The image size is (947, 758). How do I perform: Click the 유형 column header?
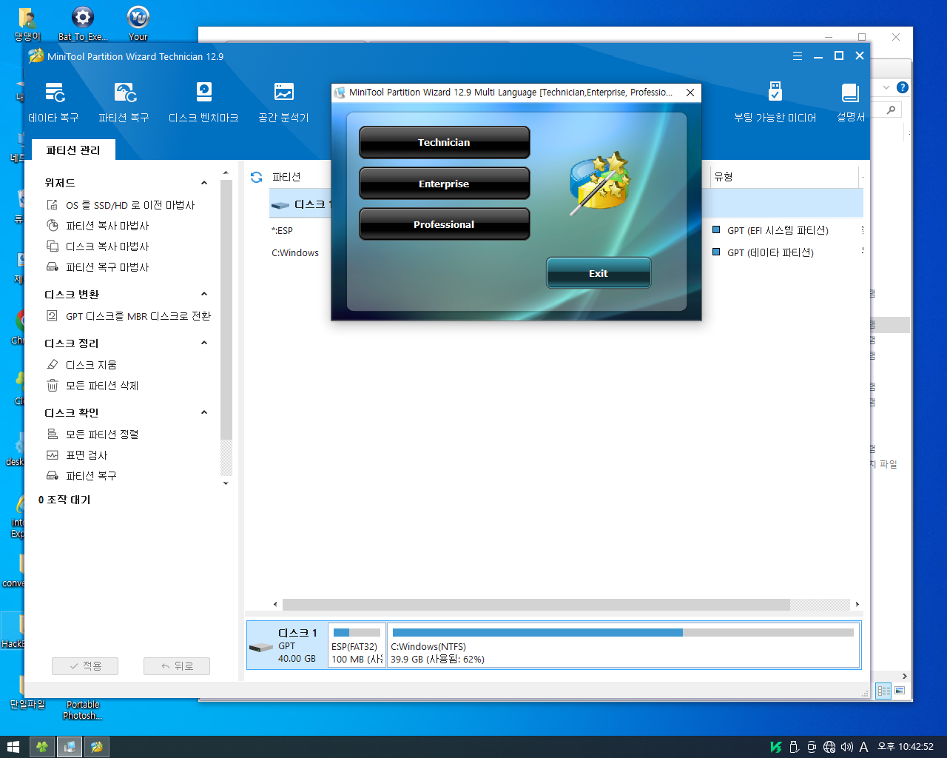(x=784, y=177)
